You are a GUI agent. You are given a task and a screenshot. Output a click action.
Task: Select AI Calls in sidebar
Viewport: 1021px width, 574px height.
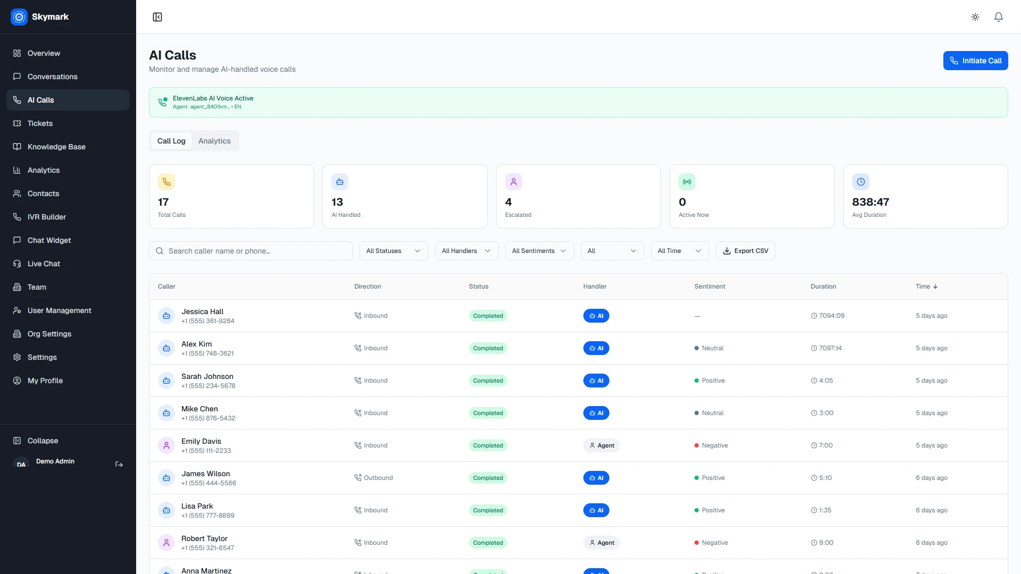pos(68,100)
